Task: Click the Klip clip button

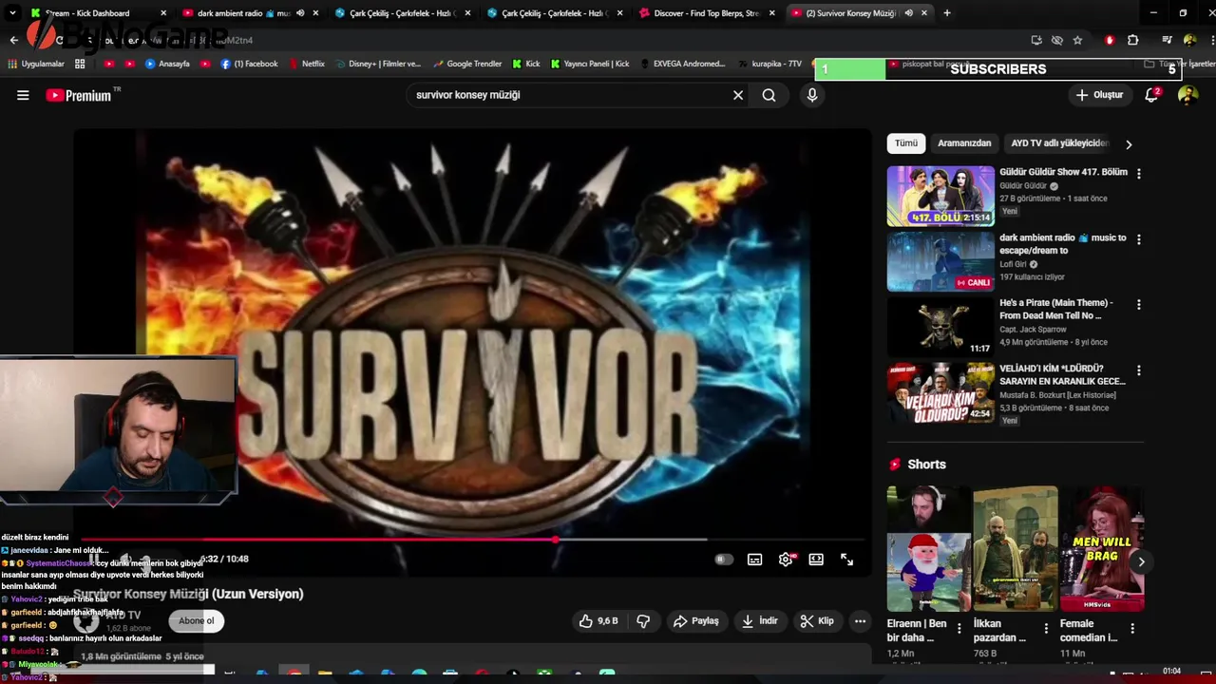Action: [x=817, y=621]
